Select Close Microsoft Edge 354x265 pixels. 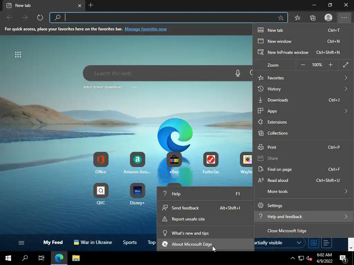[x=303, y=231]
